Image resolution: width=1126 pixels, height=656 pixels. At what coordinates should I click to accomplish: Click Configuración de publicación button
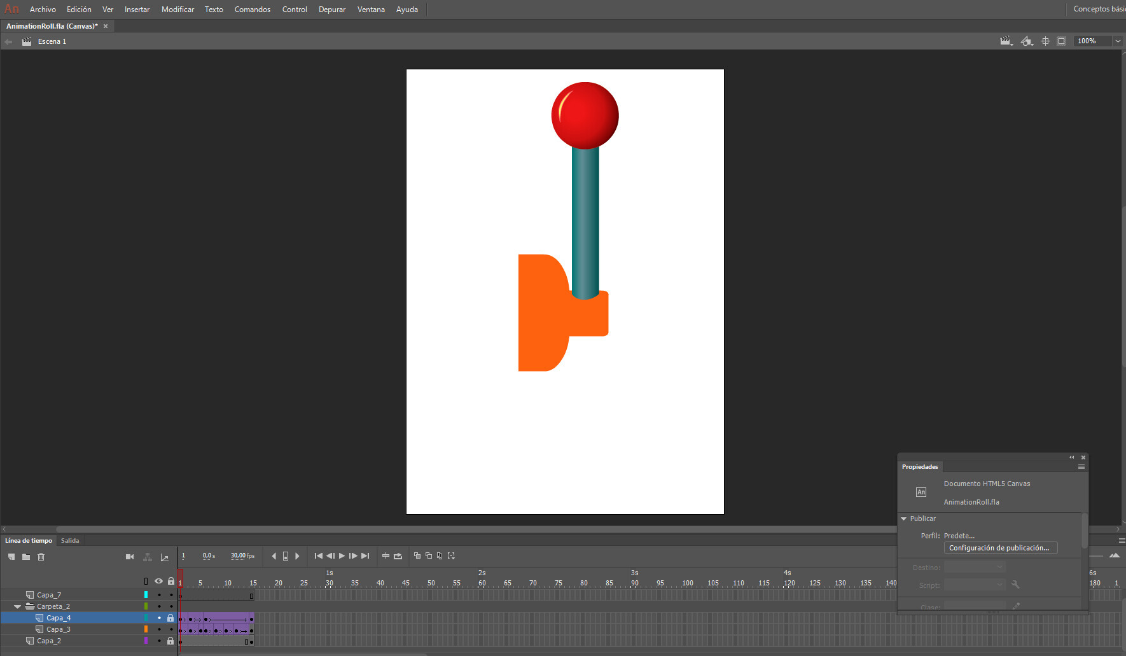(999, 548)
